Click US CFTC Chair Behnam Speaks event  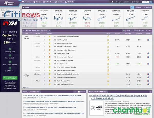click(x=65, y=67)
